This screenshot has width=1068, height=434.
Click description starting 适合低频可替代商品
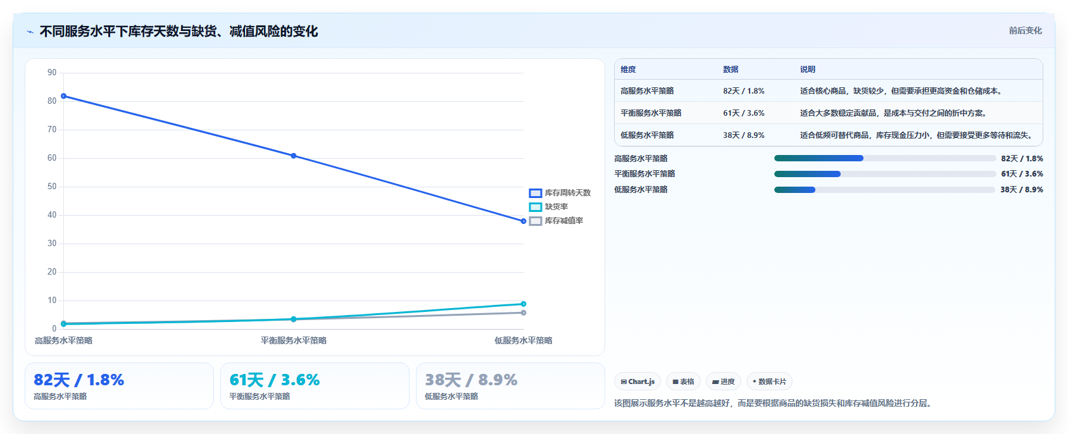coord(916,135)
